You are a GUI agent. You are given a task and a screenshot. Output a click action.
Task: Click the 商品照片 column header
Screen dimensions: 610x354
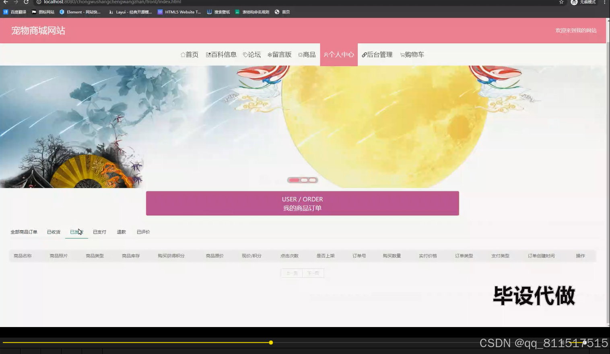coord(59,256)
